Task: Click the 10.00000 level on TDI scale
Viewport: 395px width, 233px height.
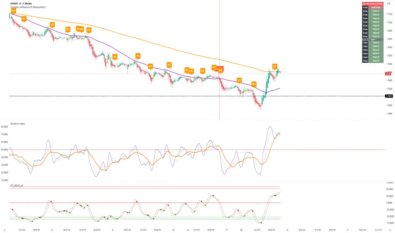Action: [x=5, y=180]
